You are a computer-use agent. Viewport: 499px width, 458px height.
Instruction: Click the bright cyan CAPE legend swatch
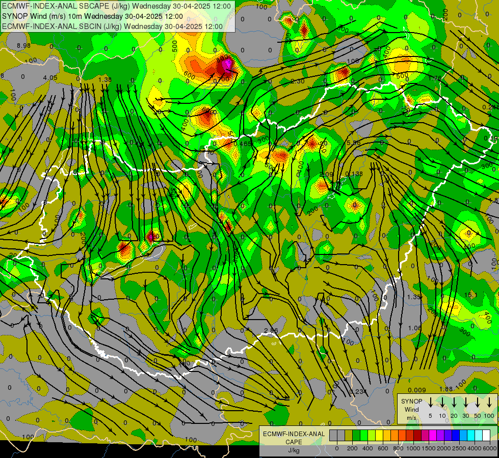[471, 435]
